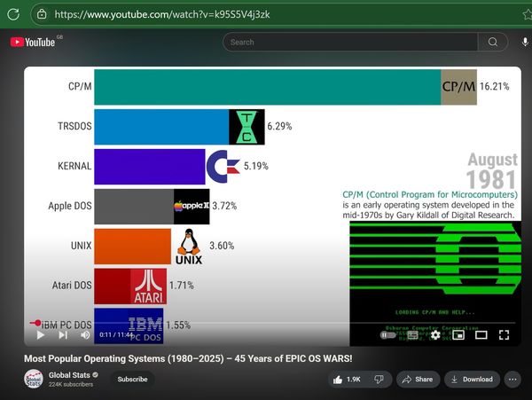Toggle the autoplay switch
Screen dimensions: 532x400
[x=389, y=335]
